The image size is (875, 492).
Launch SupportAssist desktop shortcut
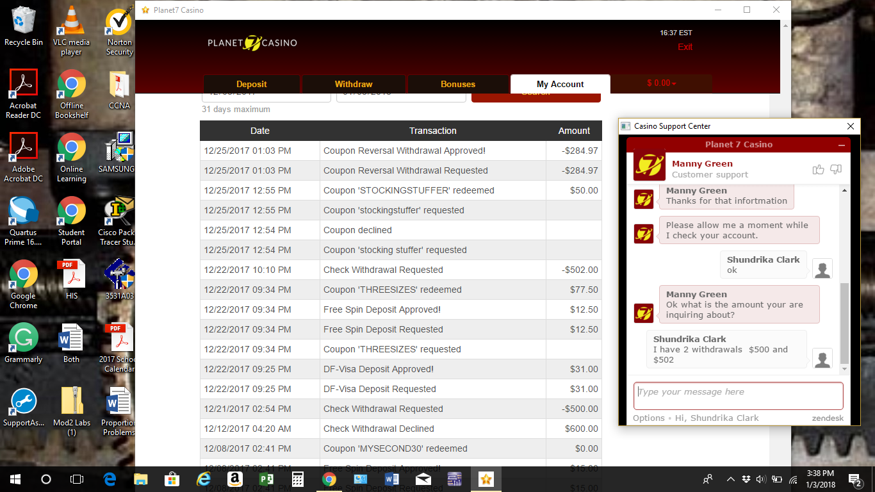pos(24,406)
